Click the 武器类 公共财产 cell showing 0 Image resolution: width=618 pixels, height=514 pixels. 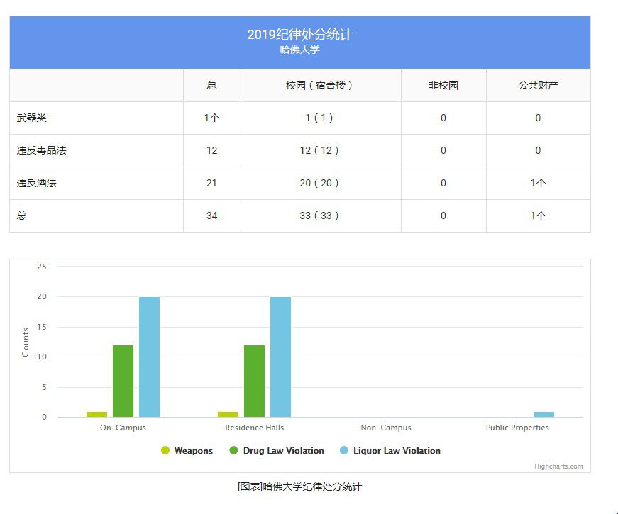pyautogui.click(x=538, y=118)
